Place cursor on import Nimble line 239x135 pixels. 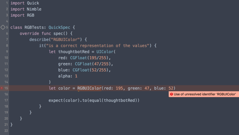point(26,9)
